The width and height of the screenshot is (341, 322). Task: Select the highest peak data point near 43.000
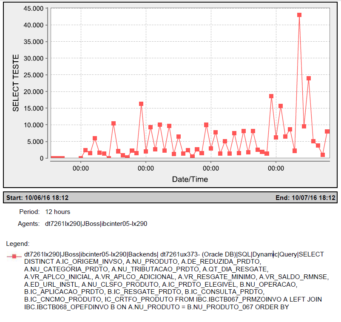tap(299, 14)
